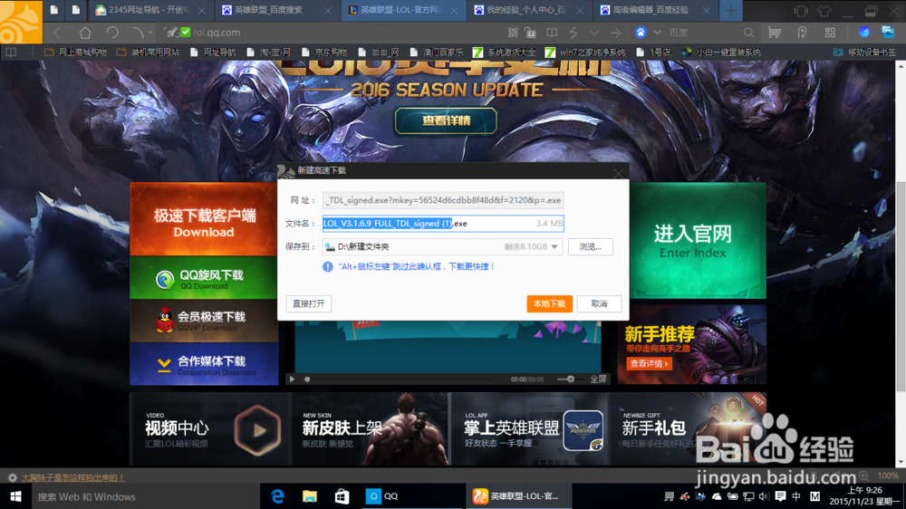Open the 装机常用网站 bookmark folder
The width and height of the screenshot is (906, 509).
[148, 52]
